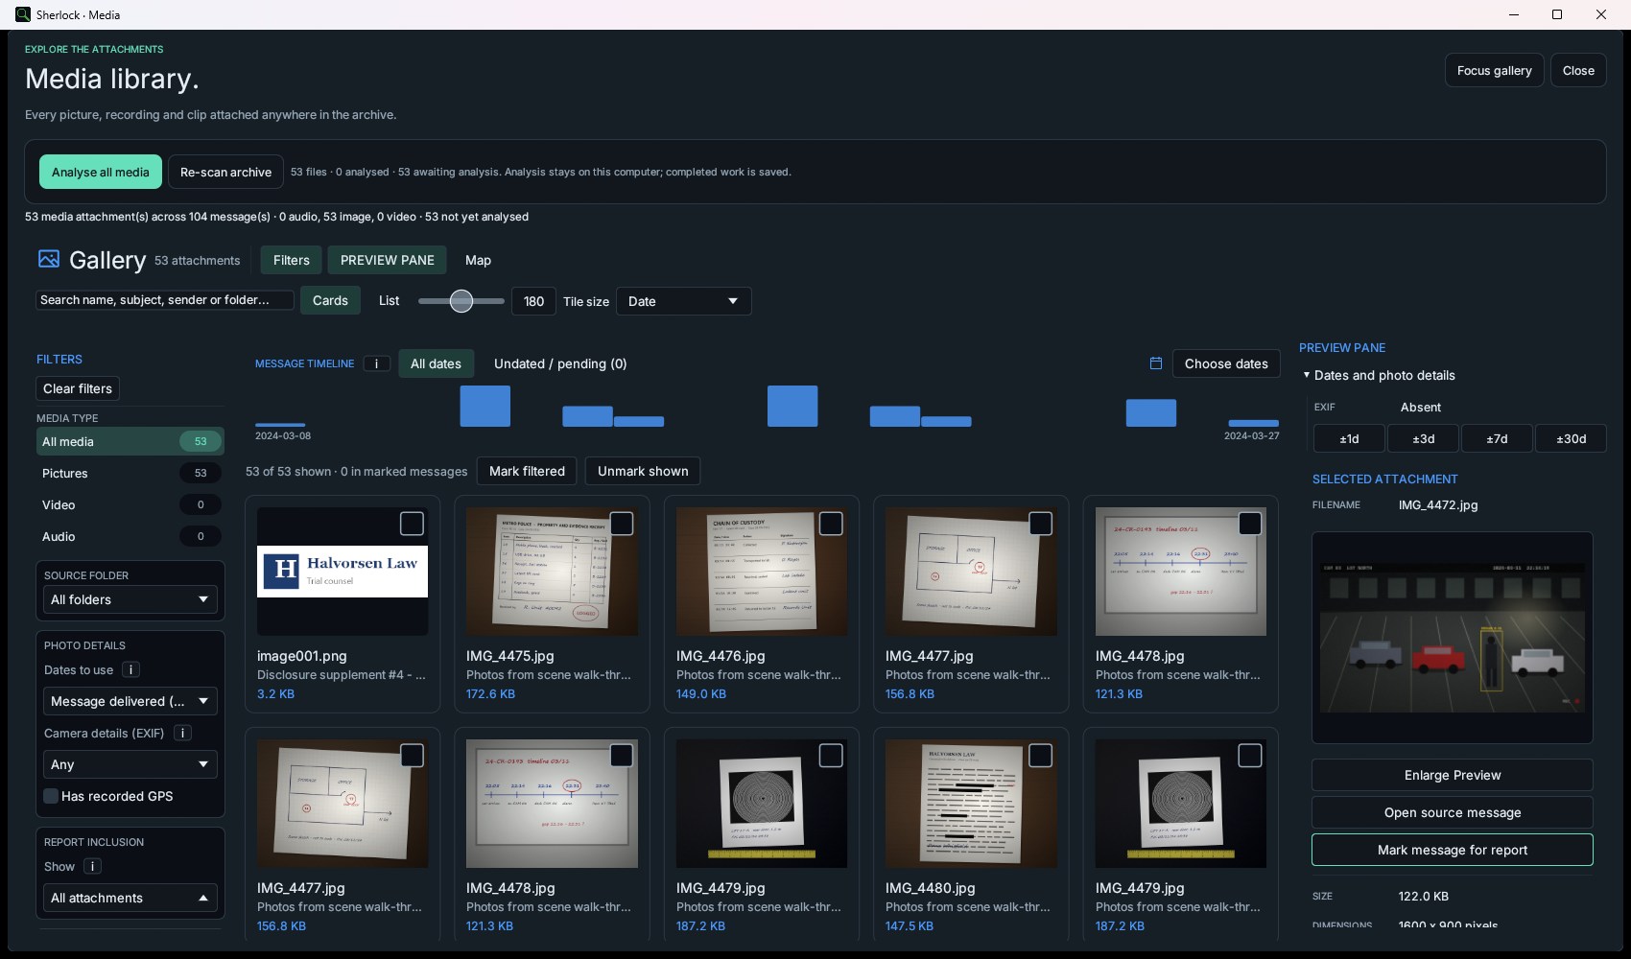Open the Date sort dropdown

coord(683,301)
